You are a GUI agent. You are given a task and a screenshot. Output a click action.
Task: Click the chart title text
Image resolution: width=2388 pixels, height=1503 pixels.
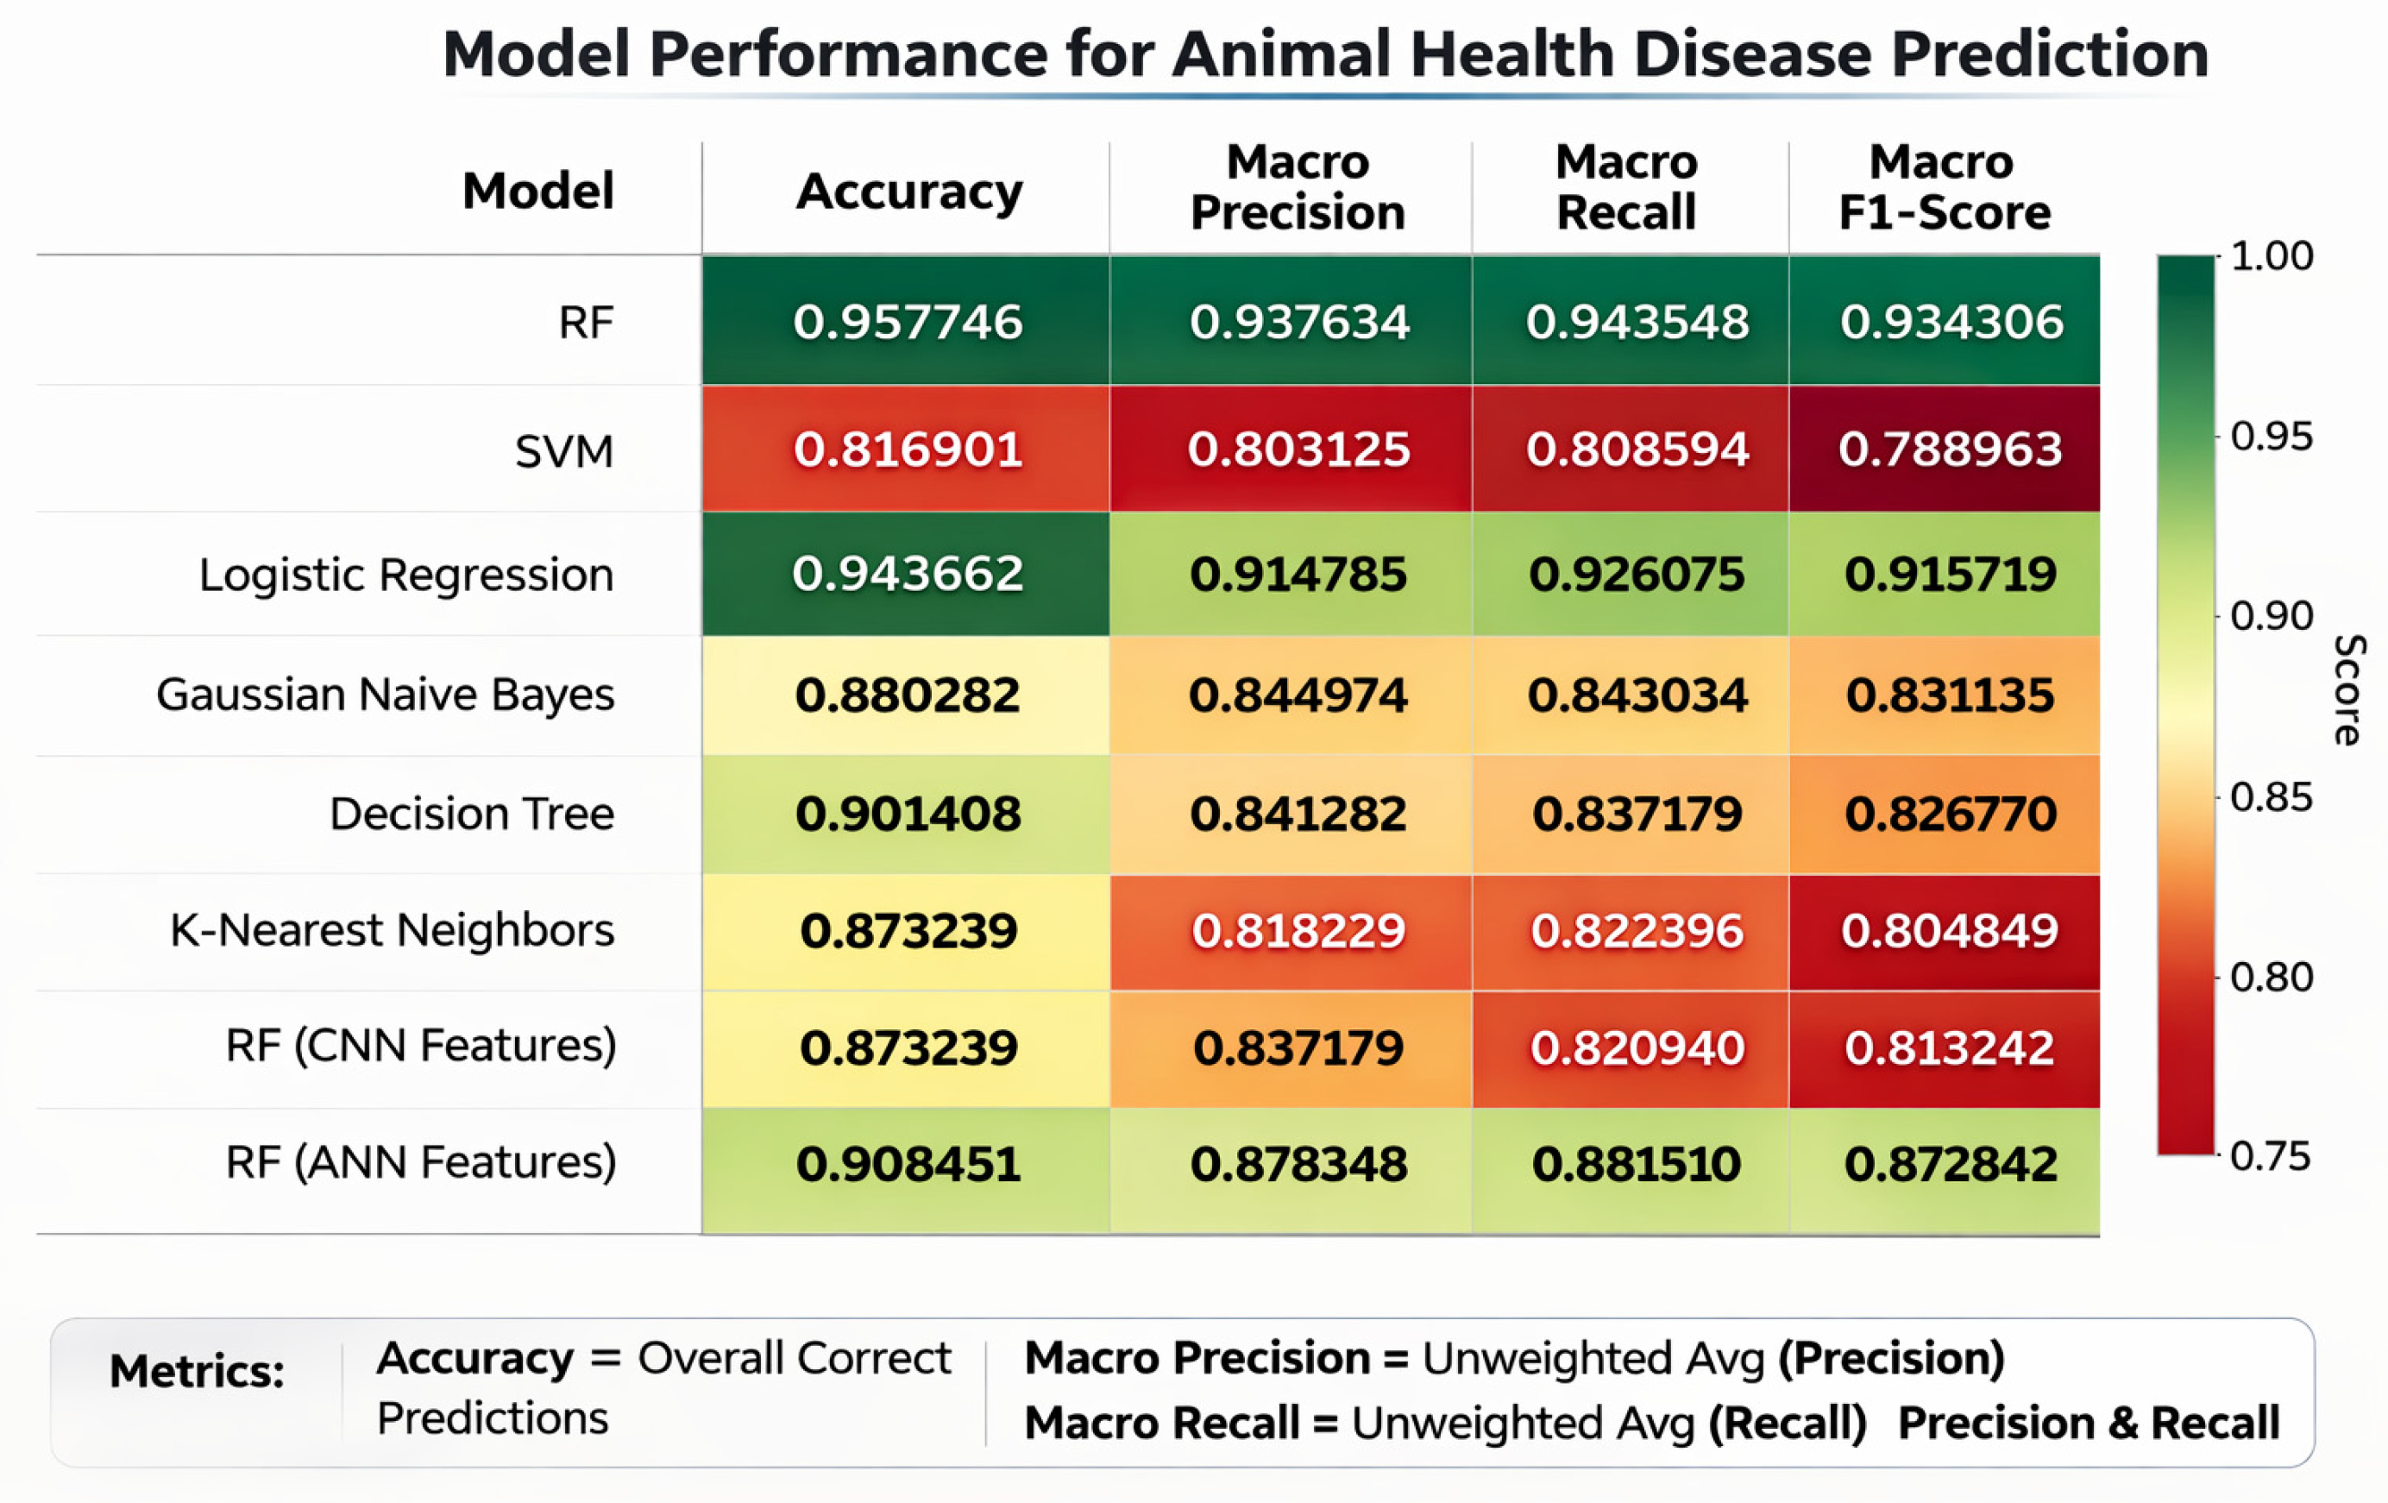(x=1325, y=53)
